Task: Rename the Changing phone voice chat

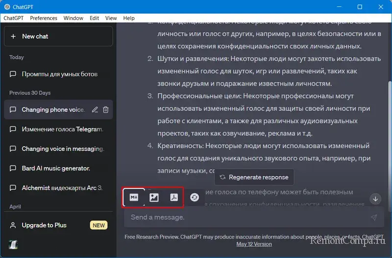Action: 95,110
